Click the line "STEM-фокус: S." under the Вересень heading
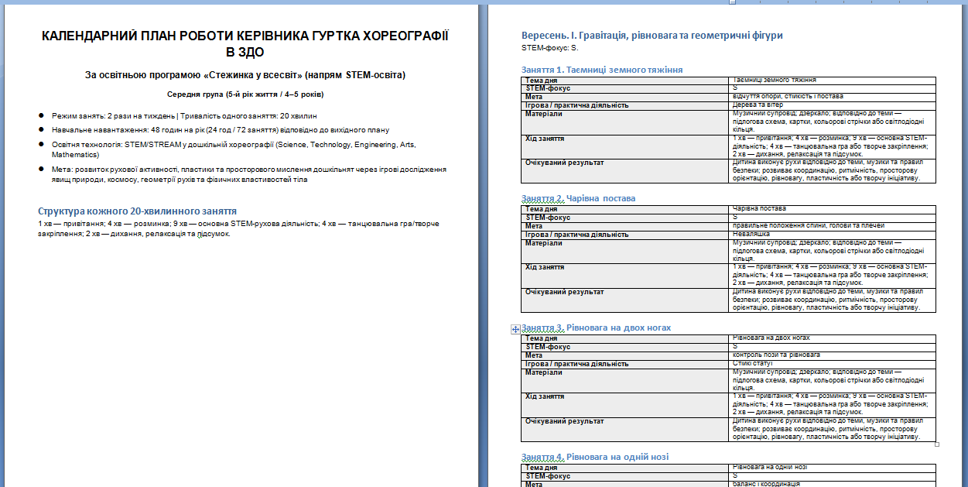Viewport: 968px width, 487px height. point(550,48)
